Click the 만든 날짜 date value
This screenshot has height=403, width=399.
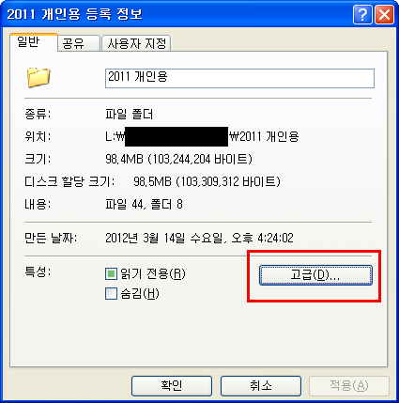(199, 238)
